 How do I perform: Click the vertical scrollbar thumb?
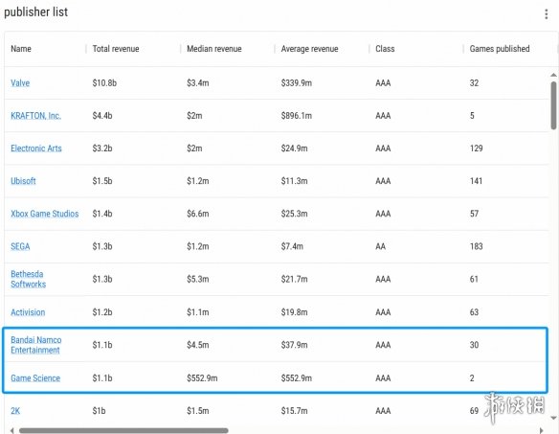553,105
